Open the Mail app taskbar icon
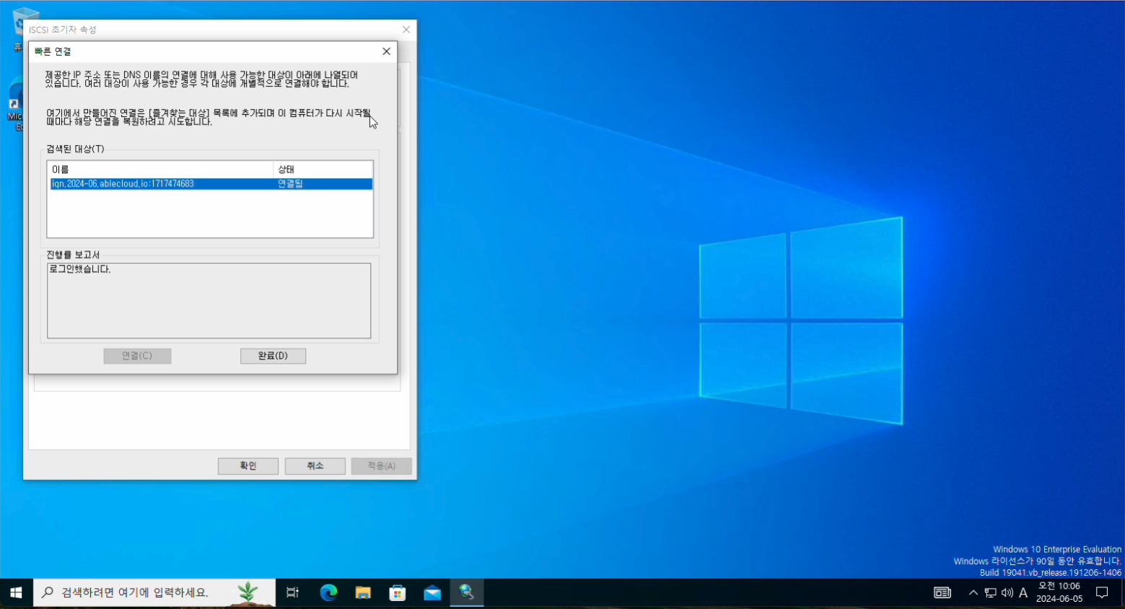Image resolution: width=1125 pixels, height=609 pixels. pos(432,592)
